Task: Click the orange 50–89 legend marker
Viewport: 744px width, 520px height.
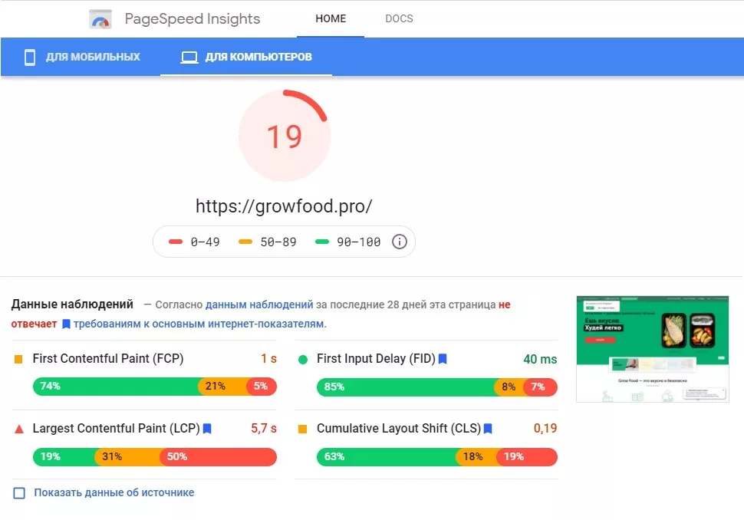Action: click(x=245, y=242)
